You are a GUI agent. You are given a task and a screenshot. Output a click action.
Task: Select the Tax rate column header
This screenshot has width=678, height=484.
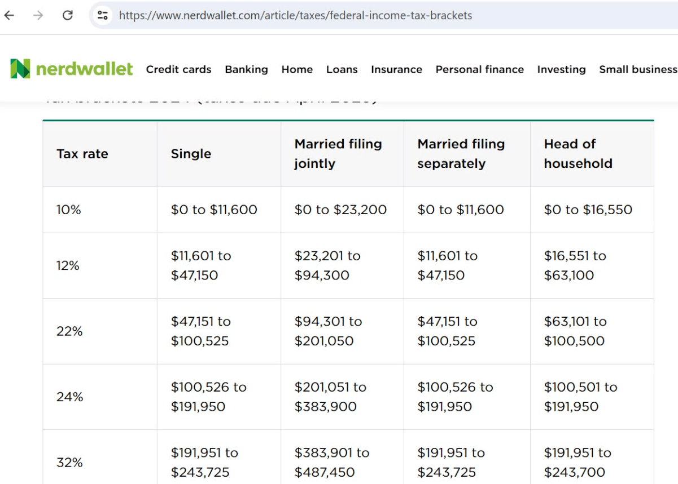(100, 154)
